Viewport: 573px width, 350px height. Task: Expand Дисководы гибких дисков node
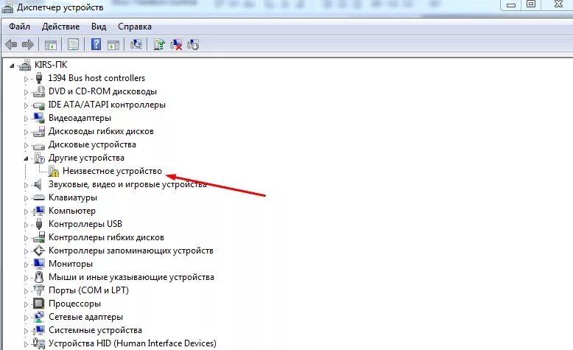(26, 132)
